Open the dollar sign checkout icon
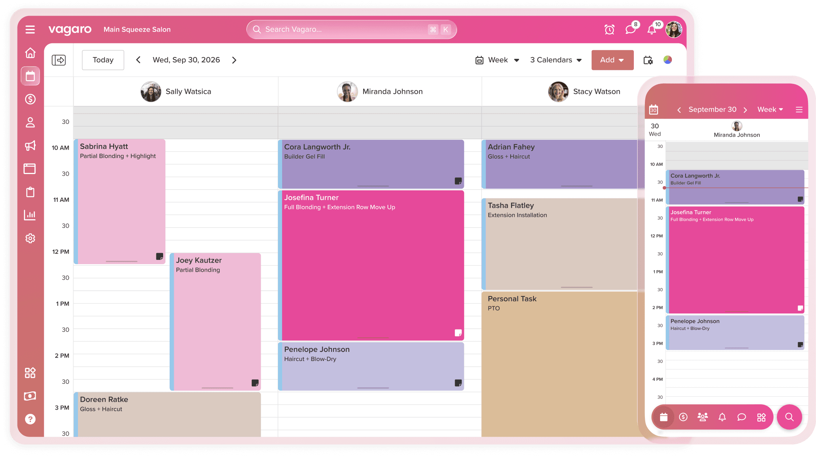This screenshot has width=816, height=456. click(x=30, y=99)
